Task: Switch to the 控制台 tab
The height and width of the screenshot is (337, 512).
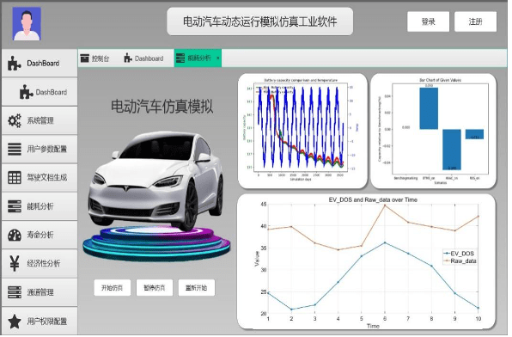Action: pos(94,58)
